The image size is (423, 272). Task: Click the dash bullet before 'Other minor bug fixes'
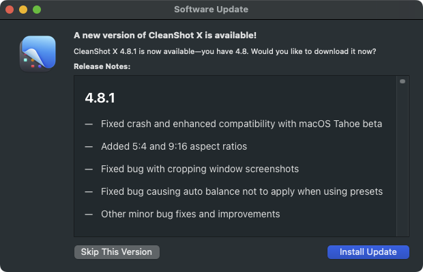89,215
